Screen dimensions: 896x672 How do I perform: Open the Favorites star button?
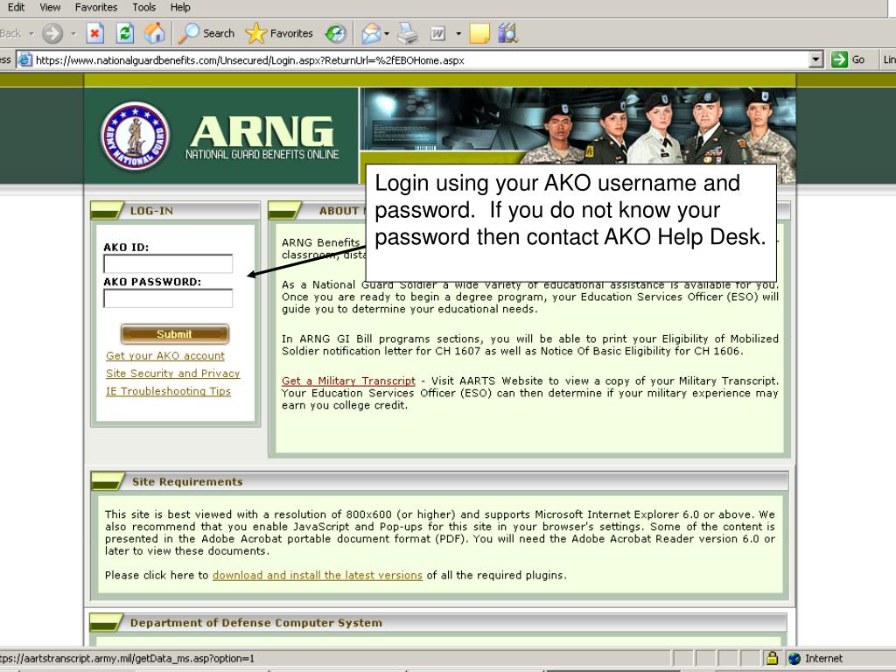pyautogui.click(x=279, y=34)
